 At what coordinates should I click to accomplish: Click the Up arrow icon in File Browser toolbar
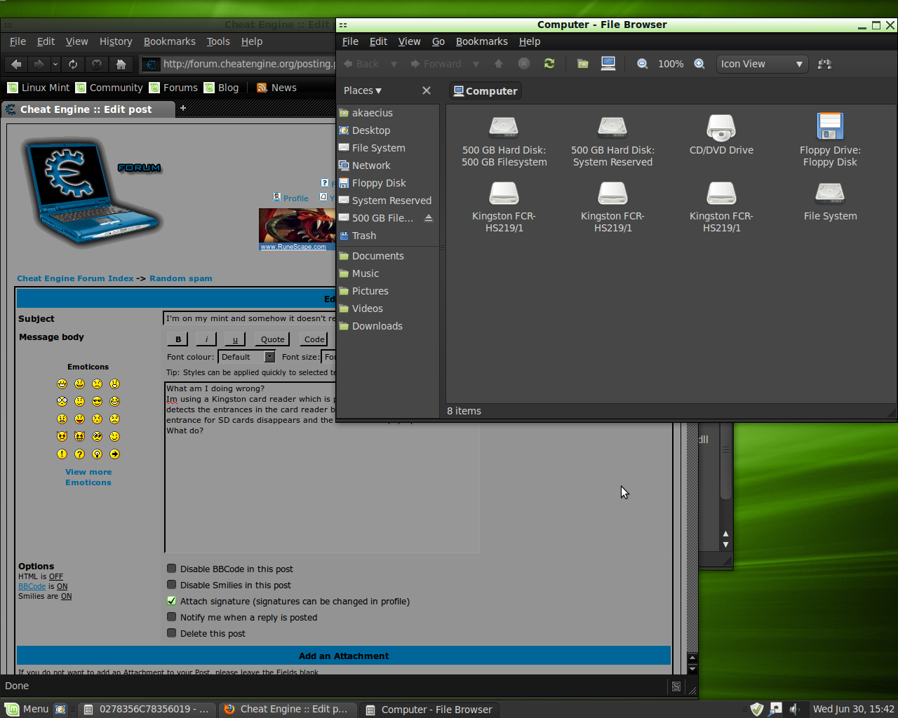pos(499,64)
